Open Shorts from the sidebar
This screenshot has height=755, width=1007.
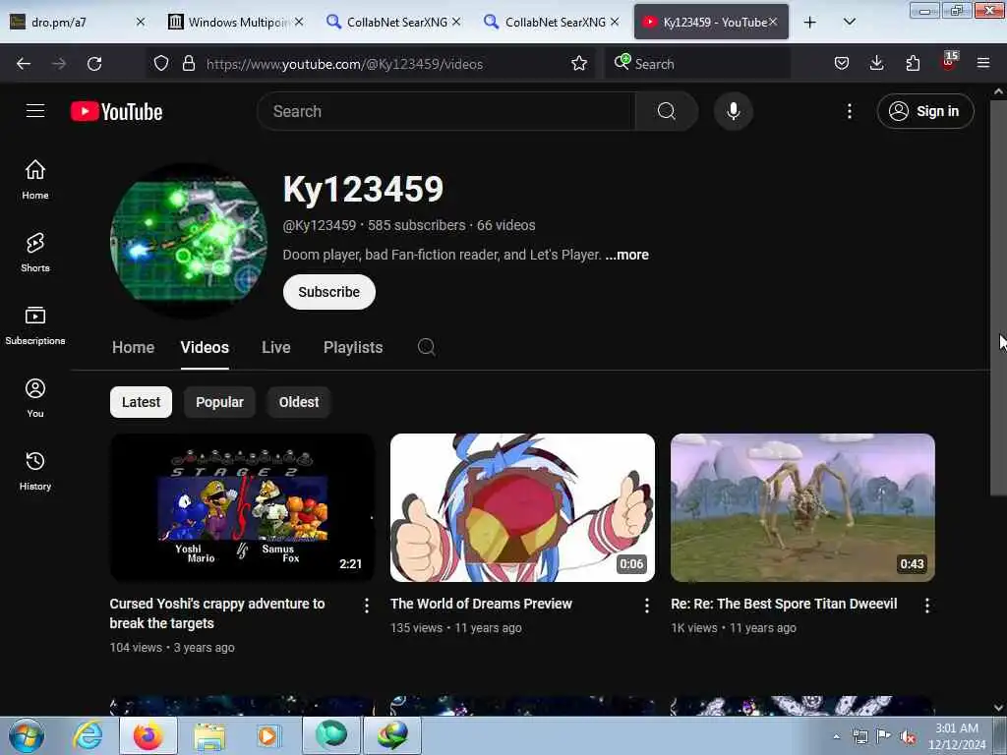(35, 253)
